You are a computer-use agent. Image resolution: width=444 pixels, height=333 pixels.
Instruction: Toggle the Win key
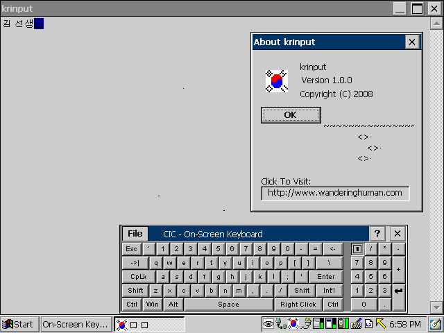coord(153,305)
